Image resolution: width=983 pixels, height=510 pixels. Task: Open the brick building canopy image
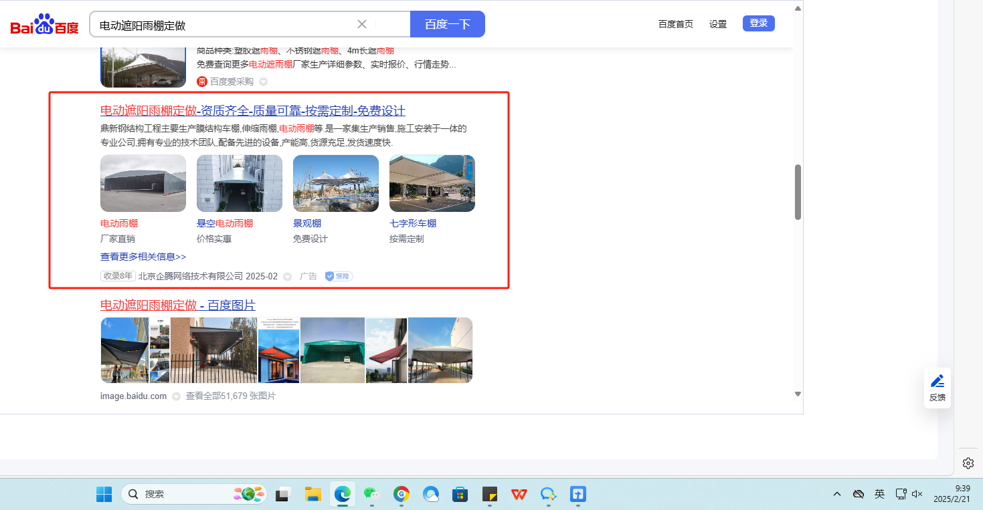click(213, 350)
